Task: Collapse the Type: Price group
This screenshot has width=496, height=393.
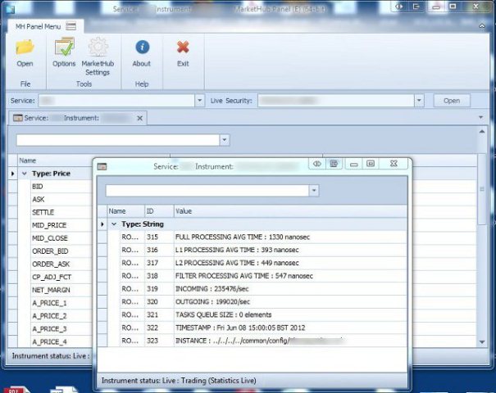Action: [x=25, y=174]
